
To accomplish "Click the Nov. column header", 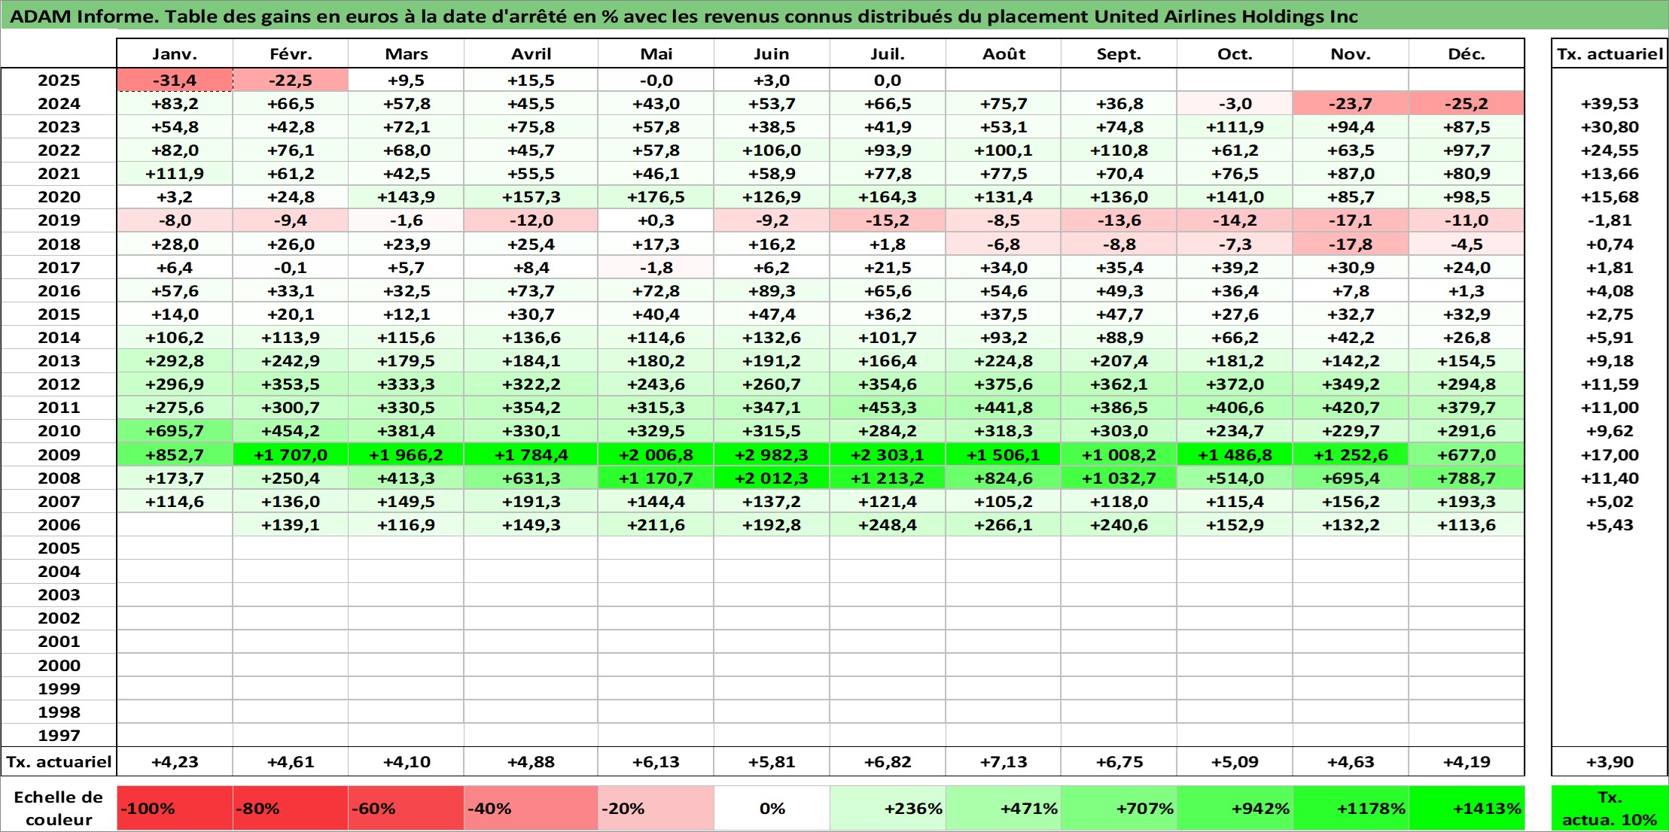I will coord(1351,53).
